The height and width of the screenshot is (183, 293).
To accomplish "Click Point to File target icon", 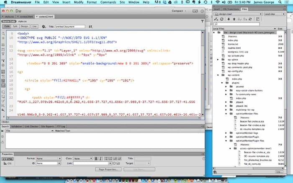I will (114, 163).
